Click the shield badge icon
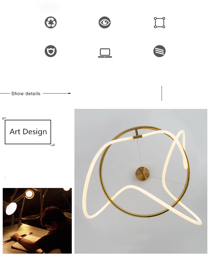Image resolution: width=210 pixels, height=255 pixels. [51, 51]
